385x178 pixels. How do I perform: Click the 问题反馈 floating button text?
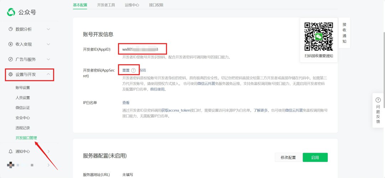378,114
